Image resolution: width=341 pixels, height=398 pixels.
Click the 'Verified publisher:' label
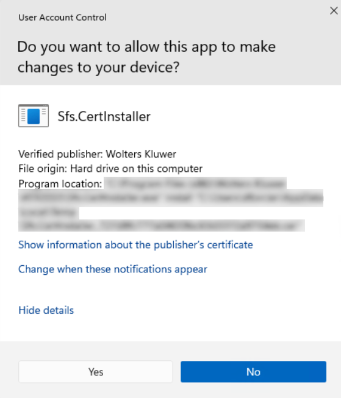tap(61, 154)
